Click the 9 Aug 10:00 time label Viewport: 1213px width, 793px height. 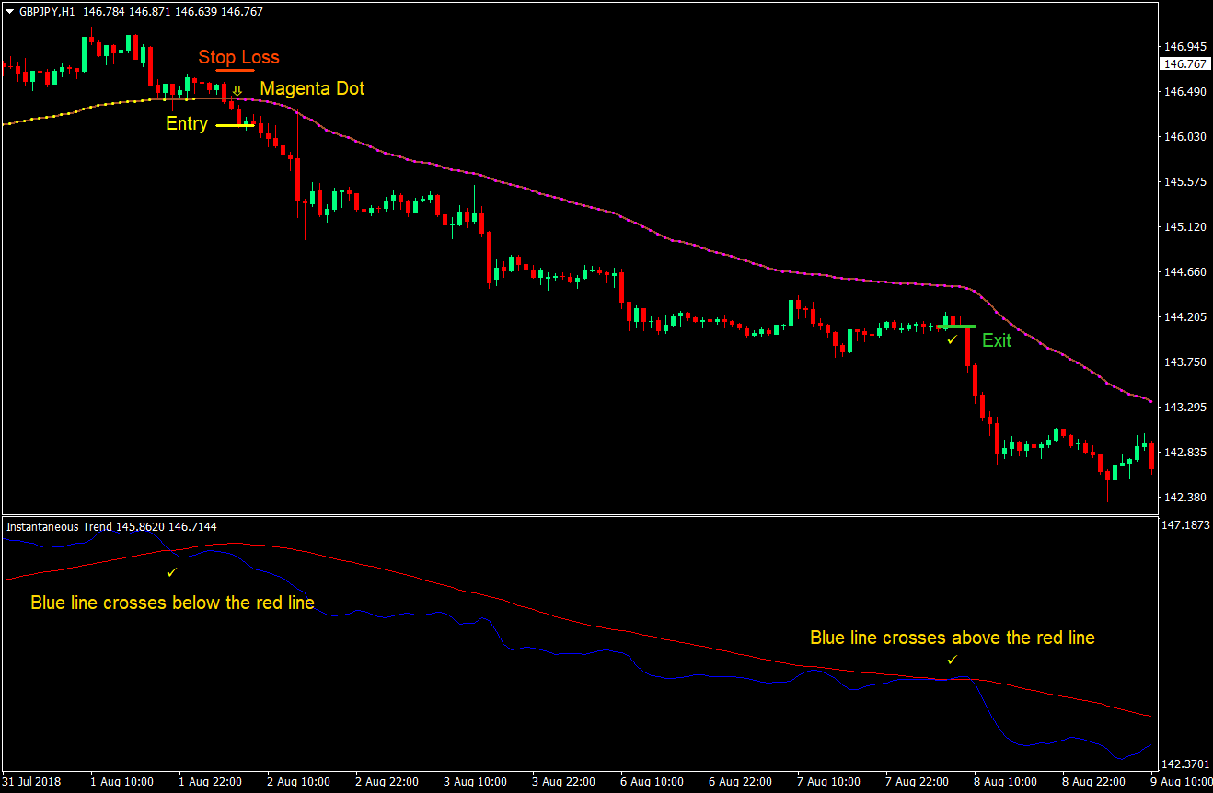pyautogui.click(x=1180, y=781)
